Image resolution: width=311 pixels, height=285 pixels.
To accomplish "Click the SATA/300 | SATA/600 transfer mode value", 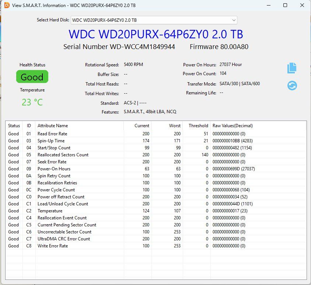I will coord(240,84).
